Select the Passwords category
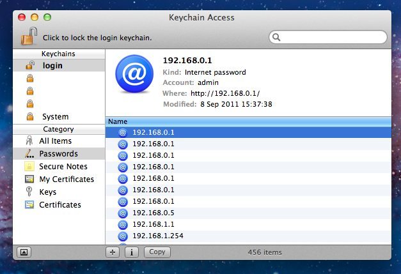Screen dimensions: 401x274 pos(59,154)
